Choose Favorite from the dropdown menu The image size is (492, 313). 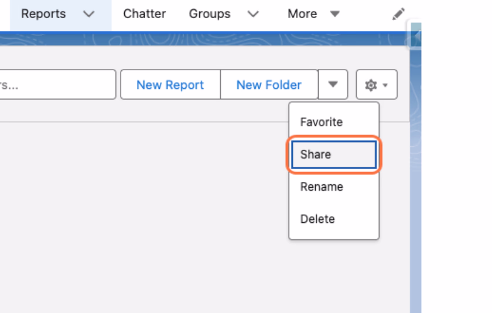[334, 122]
